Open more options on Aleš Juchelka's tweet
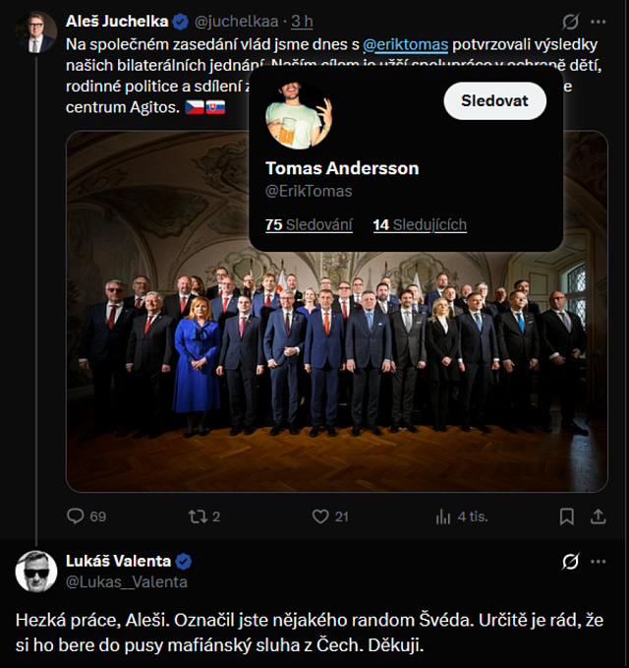Viewport: 629px width, 668px height. coord(598,21)
